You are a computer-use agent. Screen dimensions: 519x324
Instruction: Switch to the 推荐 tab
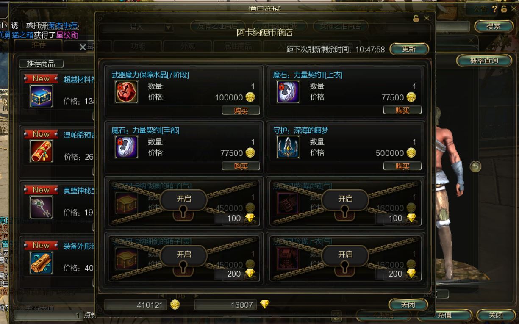[38, 45]
